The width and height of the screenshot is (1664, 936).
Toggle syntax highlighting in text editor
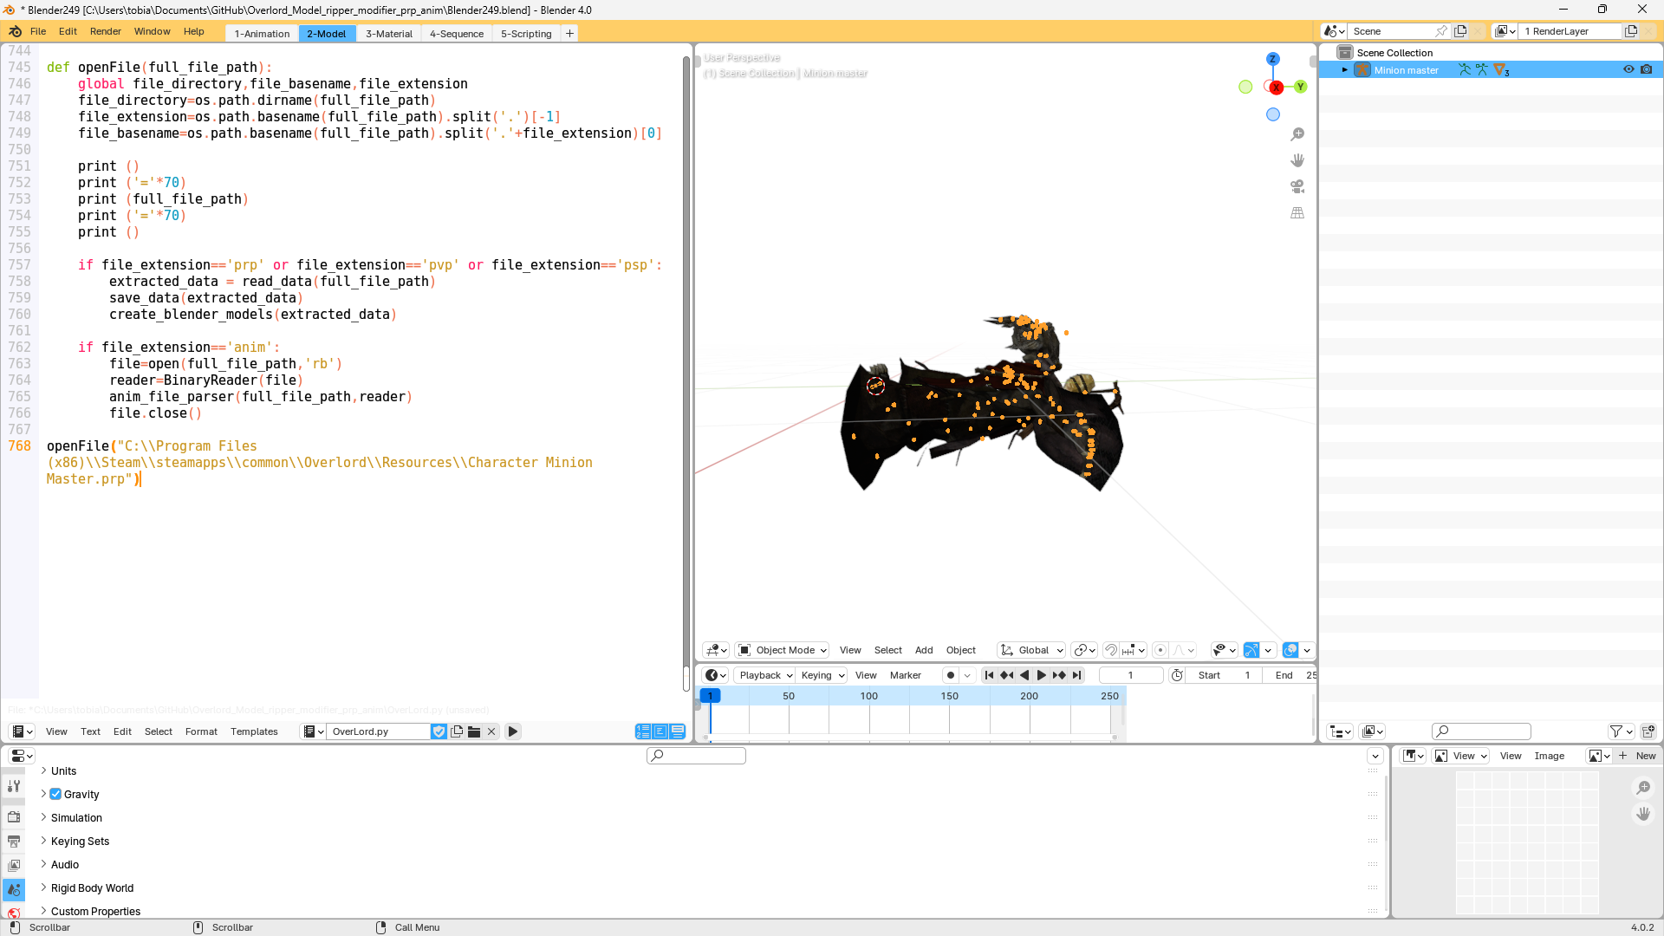(x=678, y=731)
